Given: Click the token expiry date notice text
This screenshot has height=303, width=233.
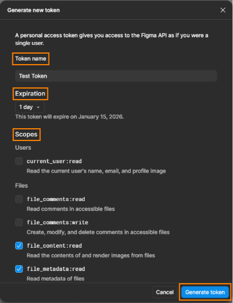Looking at the screenshot, I should point(69,117).
